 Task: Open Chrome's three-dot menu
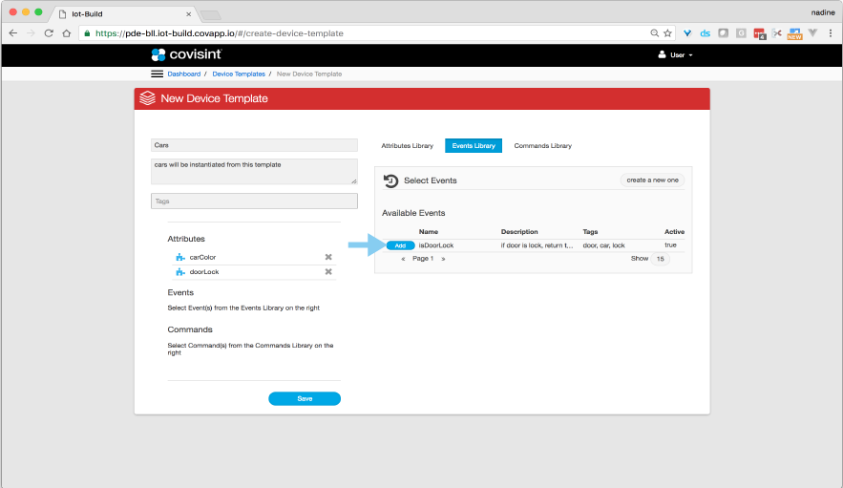830,33
